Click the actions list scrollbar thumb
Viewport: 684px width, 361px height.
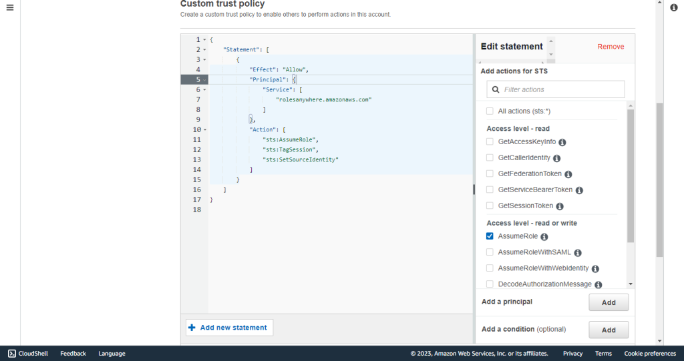[x=631, y=175]
